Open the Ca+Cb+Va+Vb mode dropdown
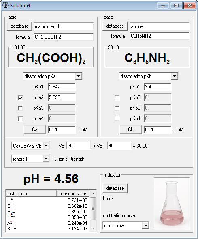The image size is (198, 239). [x=46, y=146]
